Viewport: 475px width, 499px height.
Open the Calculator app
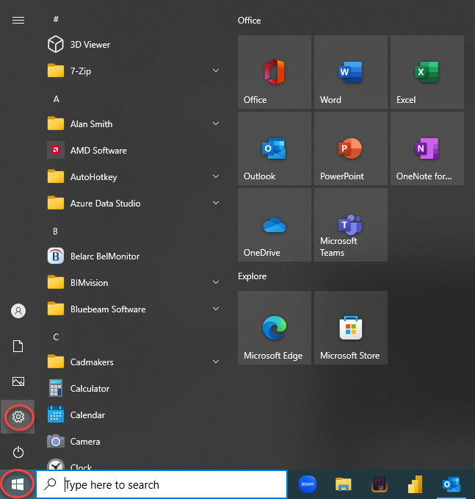click(134, 389)
